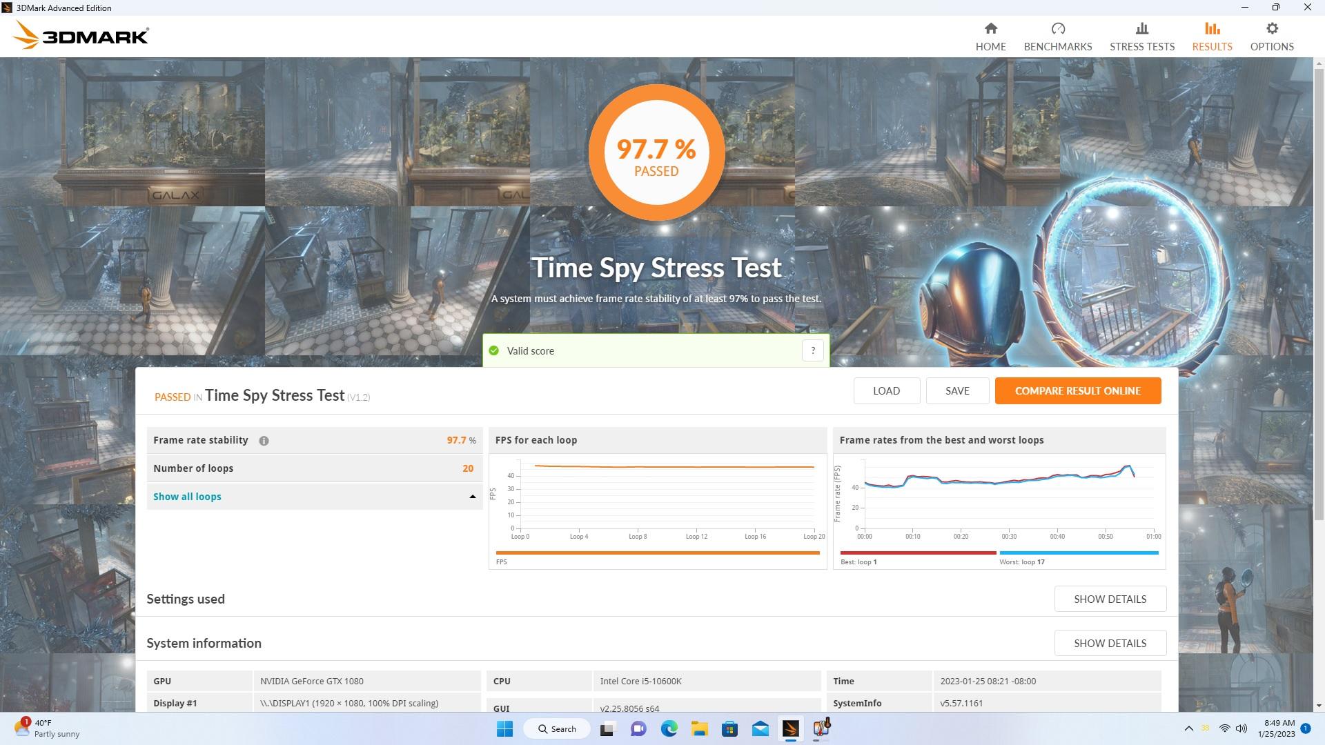Click the System information heading
The width and height of the screenshot is (1325, 745).
[204, 643]
